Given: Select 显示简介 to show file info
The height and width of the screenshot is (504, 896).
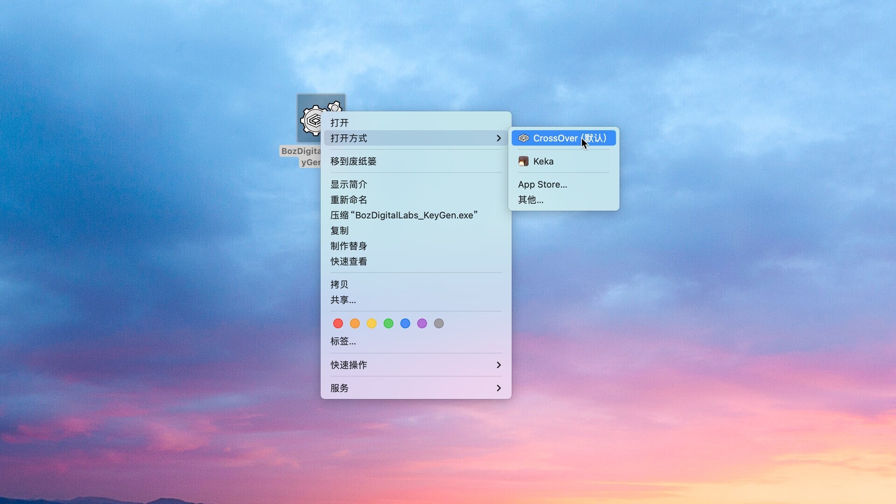Looking at the screenshot, I should tap(349, 184).
